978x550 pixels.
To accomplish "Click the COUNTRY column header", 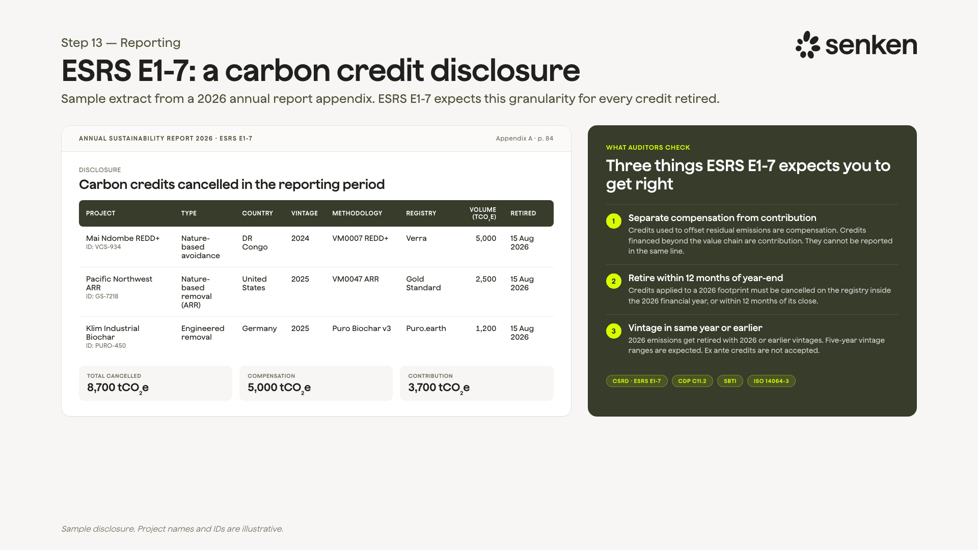I will (258, 213).
